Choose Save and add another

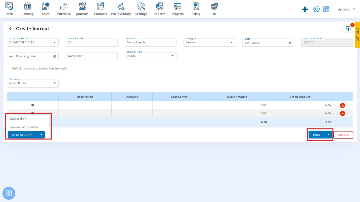[27, 127]
